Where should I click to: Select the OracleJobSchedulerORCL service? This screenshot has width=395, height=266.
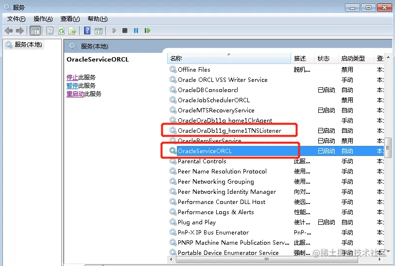pos(276,100)
